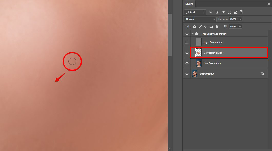The height and width of the screenshot is (151, 272).
Task: Collapse the Frequency Separation group
Action: (193, 34)
